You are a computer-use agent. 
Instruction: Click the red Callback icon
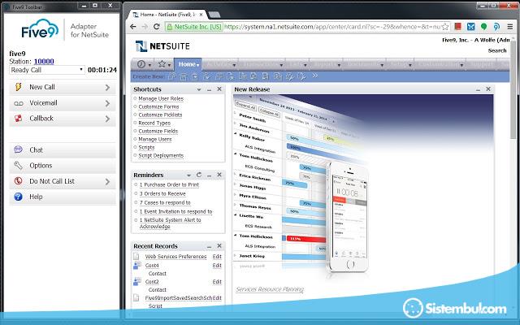(18, 119)
